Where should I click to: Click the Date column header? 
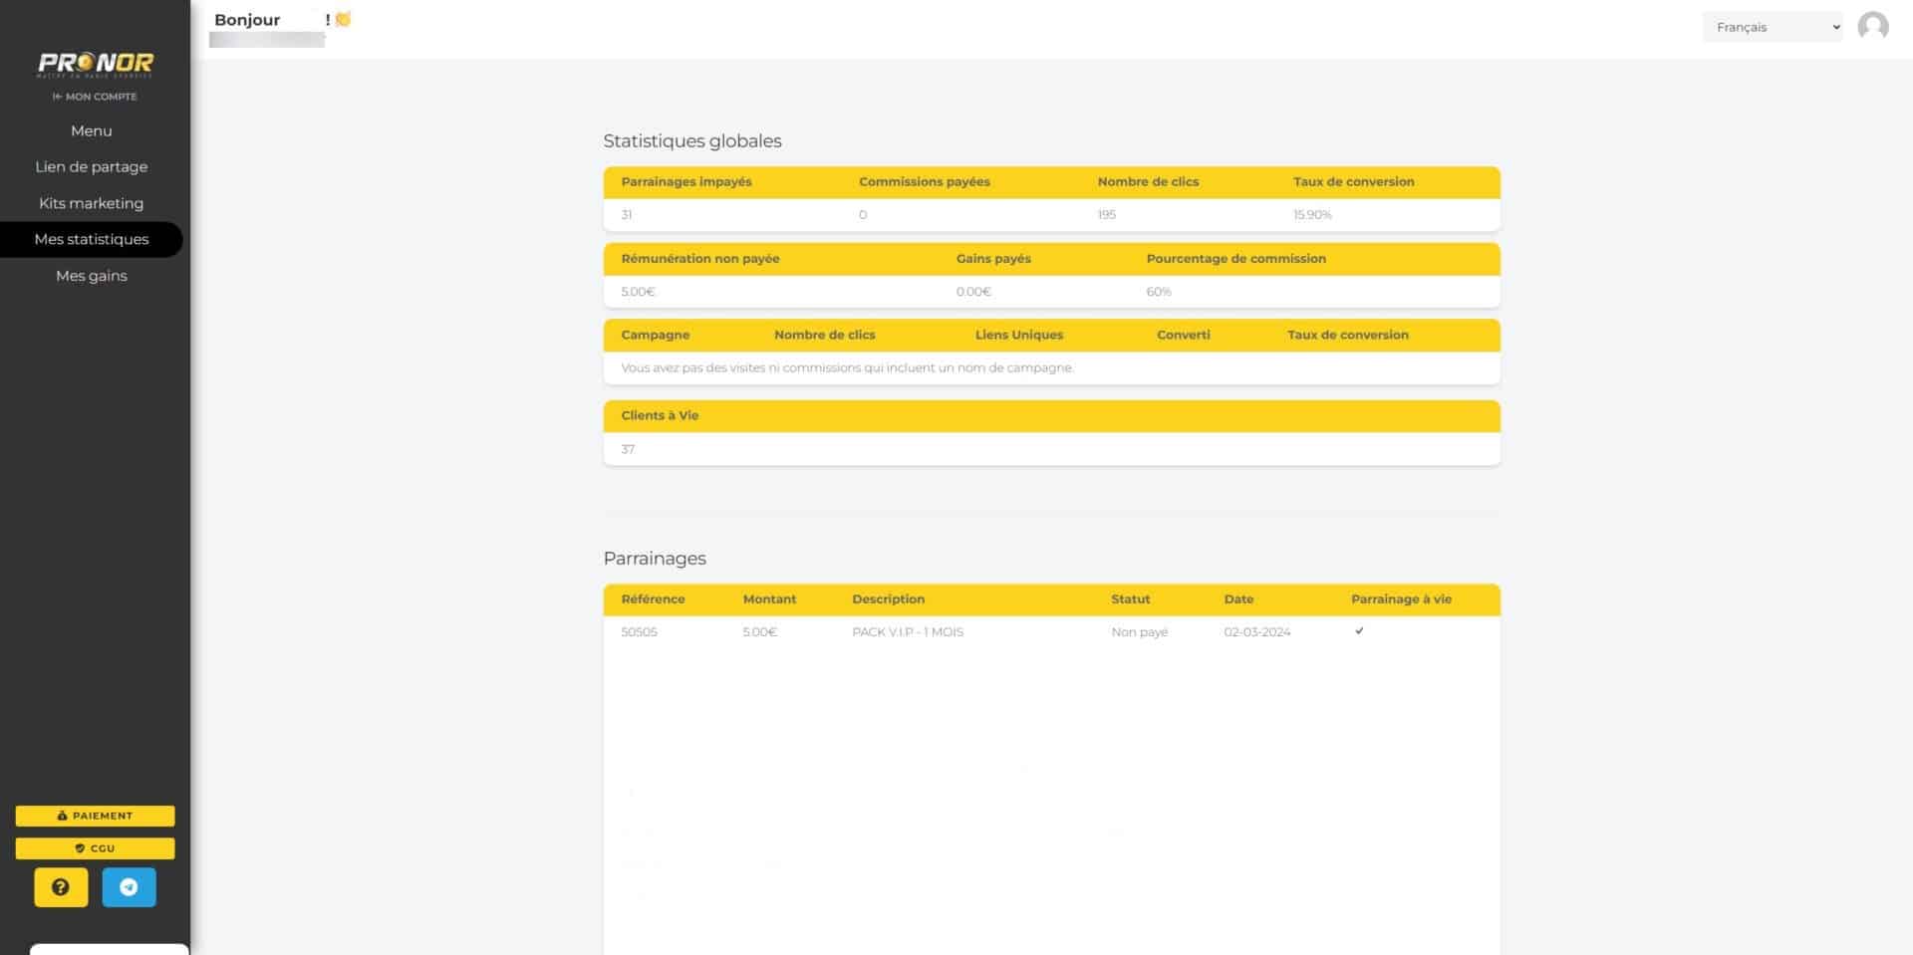tap(1238, 599)
